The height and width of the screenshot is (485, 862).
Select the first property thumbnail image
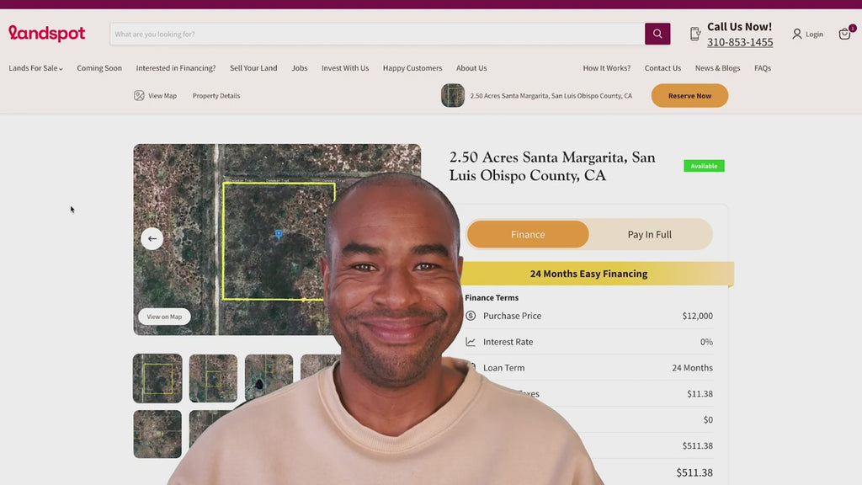(157, 378)
